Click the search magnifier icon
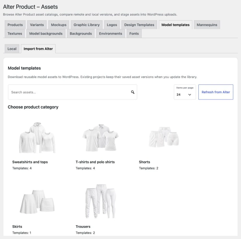 pyautogui.click(x=133, y=92)
